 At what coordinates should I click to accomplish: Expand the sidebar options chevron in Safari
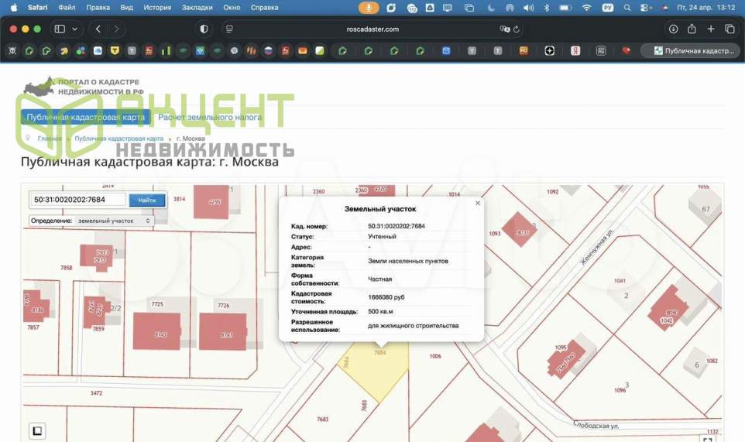coord(75,29)
